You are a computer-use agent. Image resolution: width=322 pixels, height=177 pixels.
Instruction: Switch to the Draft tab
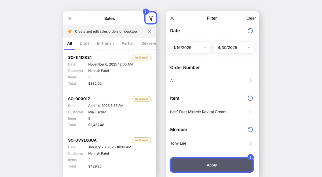pyautogui.click(x=84, y=43)
